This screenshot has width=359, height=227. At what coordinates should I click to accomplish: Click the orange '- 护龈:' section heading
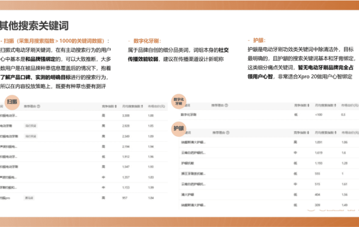pos(256,40)
